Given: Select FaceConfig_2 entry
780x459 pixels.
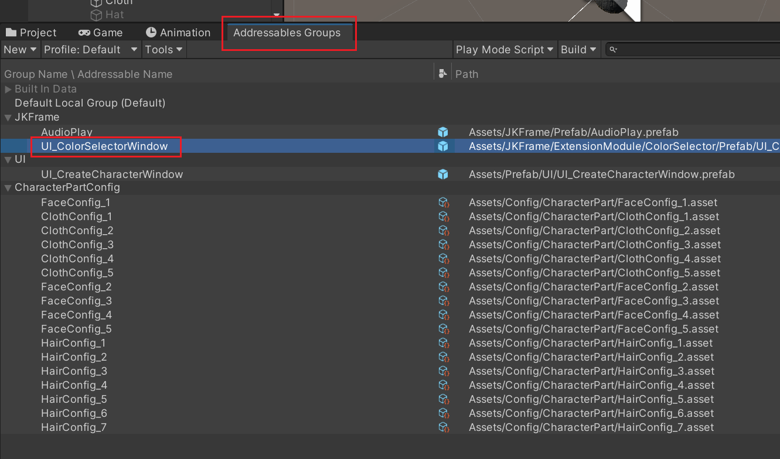Looking at the screenshot, I should (76, 287).
